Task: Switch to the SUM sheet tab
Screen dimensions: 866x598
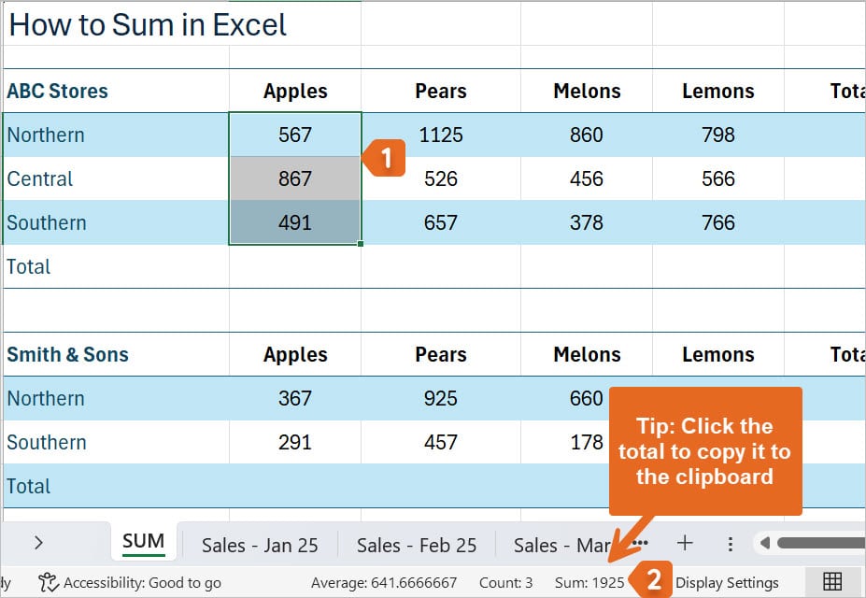Action: tap(143, 542)
